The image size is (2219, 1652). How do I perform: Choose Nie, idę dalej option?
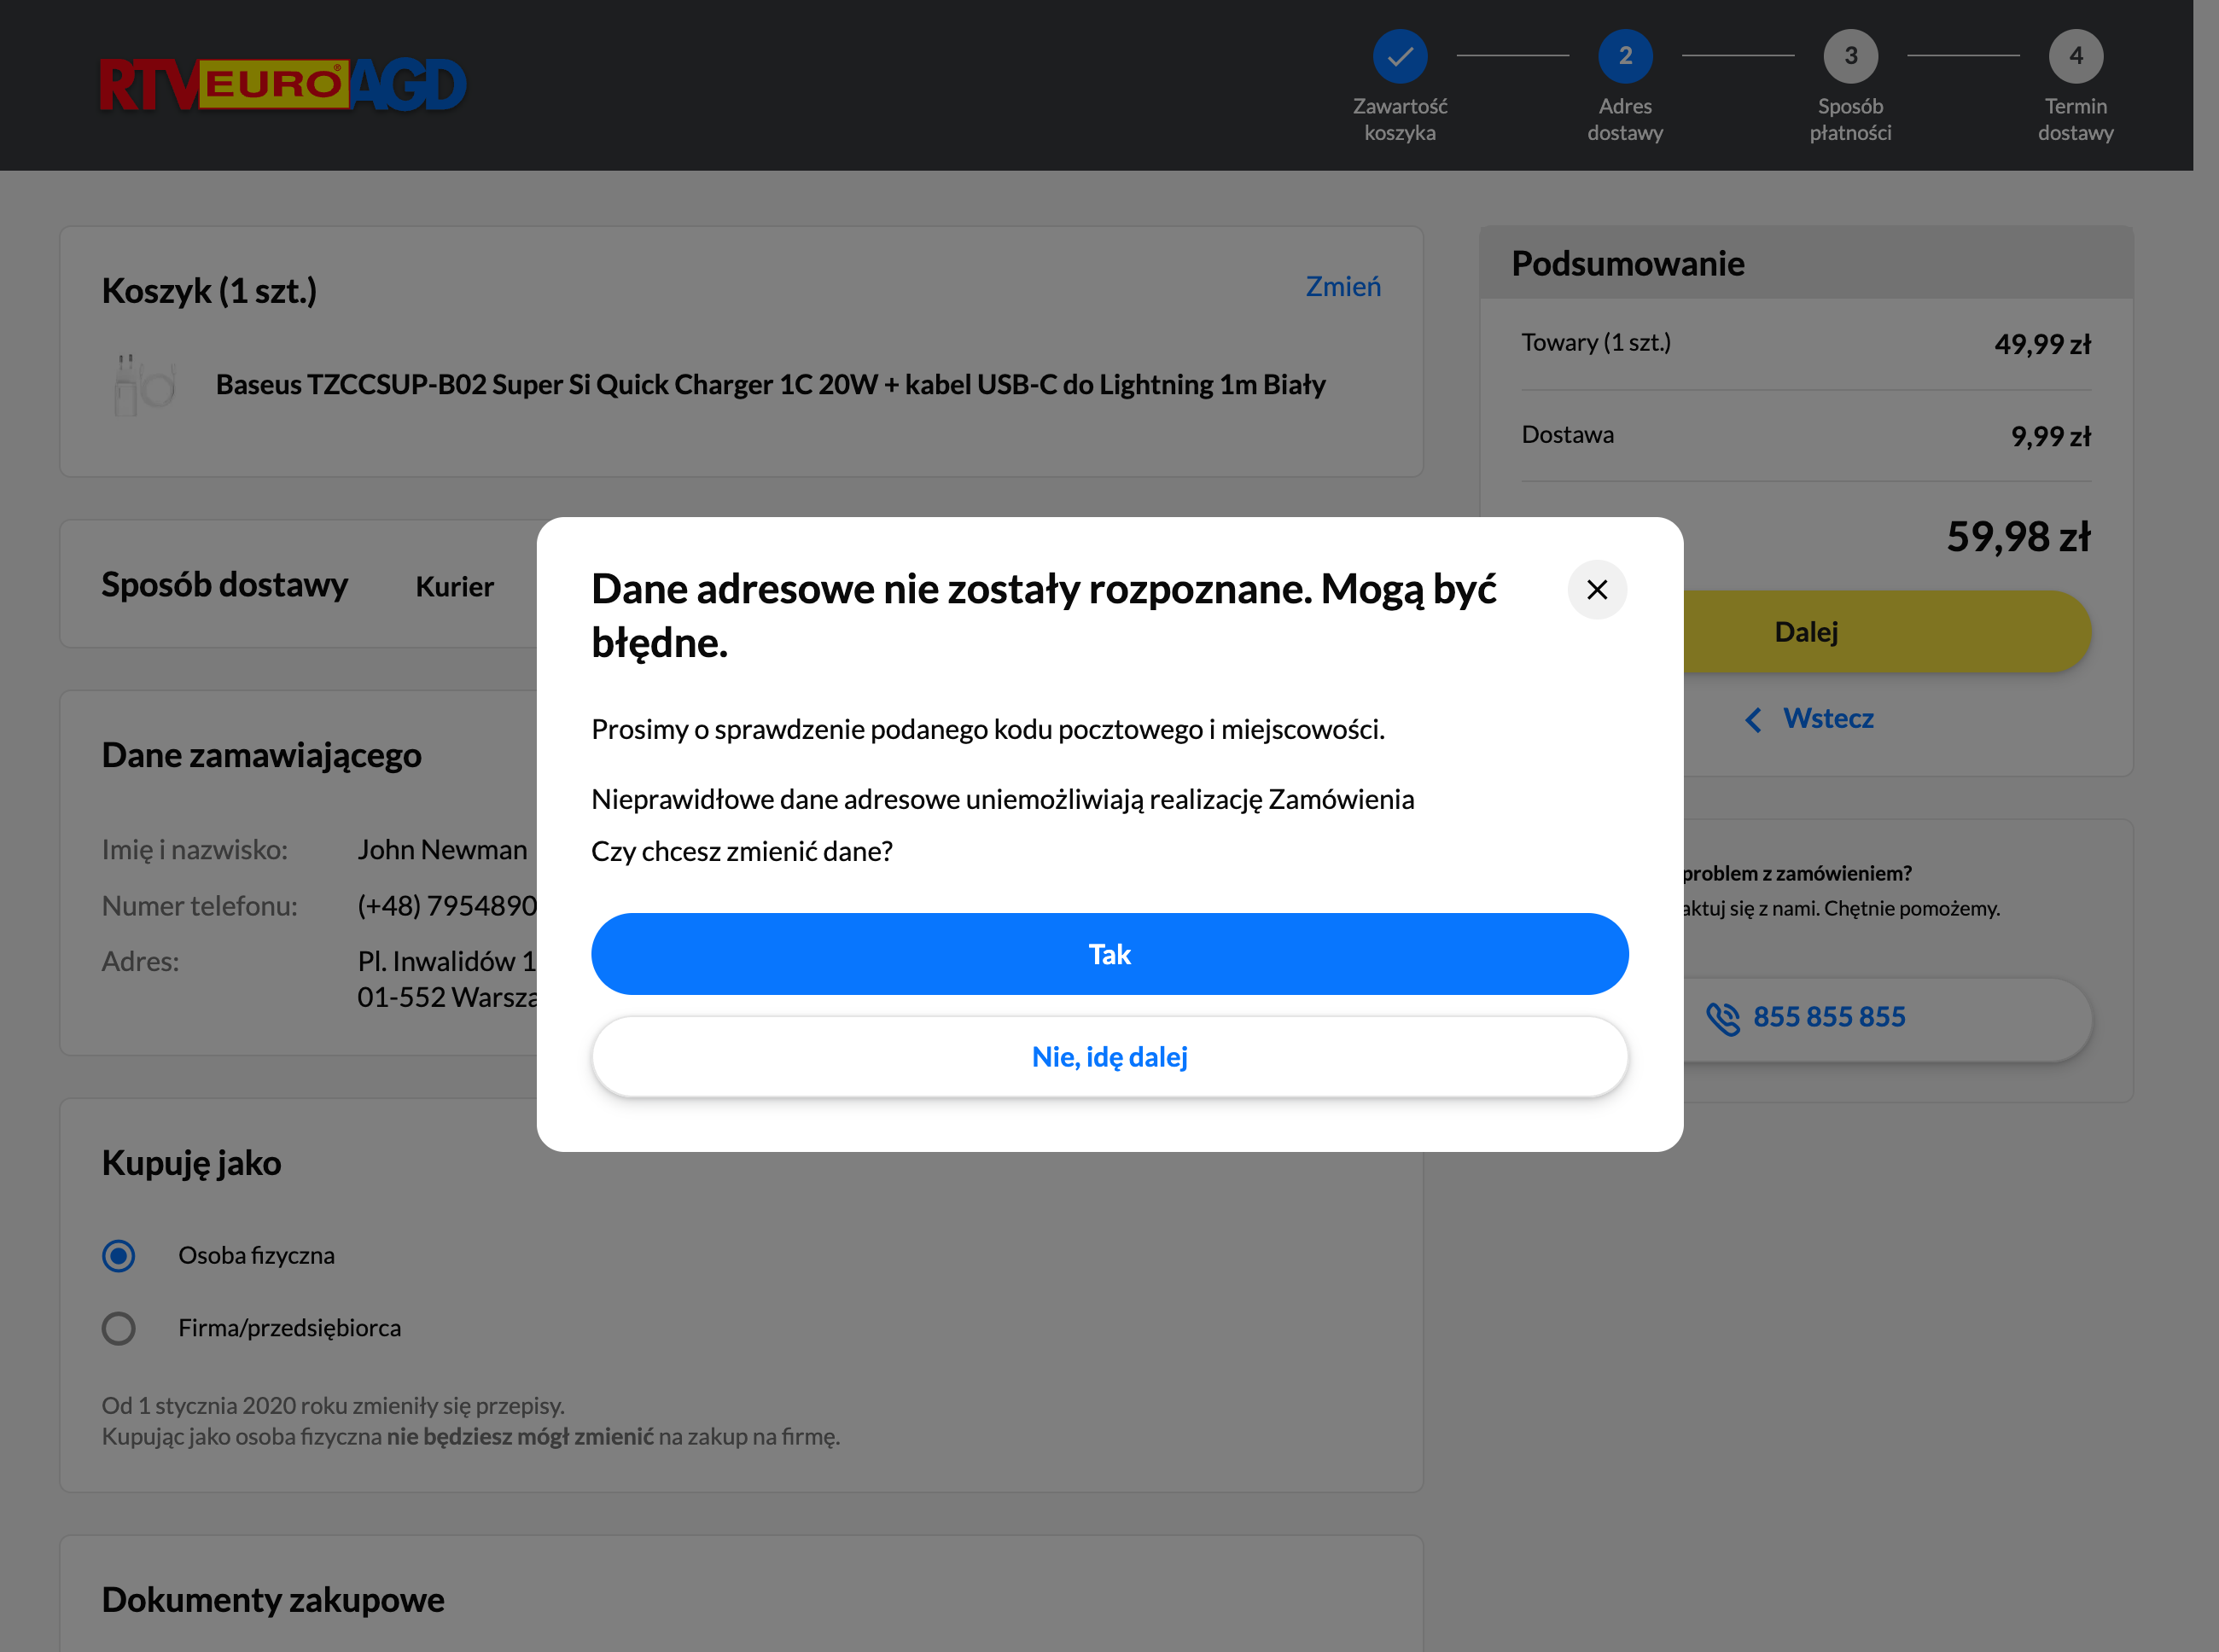tap(1109, 1057)
